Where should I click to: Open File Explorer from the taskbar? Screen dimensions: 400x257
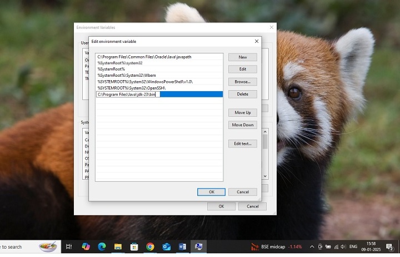(118, 247)
